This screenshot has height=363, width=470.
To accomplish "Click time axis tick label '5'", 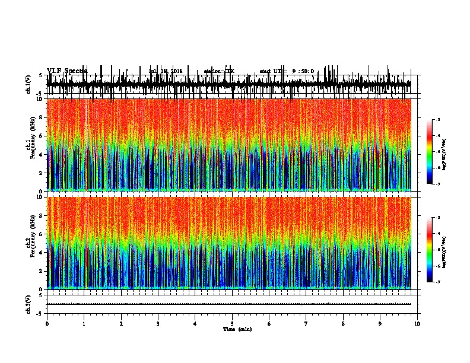I will pos(232,324).
